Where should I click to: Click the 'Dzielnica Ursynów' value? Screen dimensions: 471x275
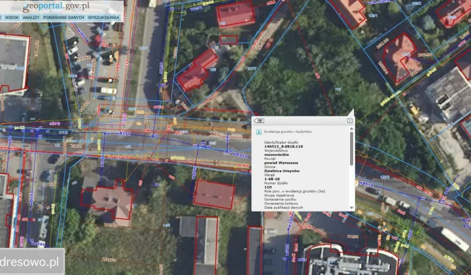pyautogui.click(x=282, y=171)
